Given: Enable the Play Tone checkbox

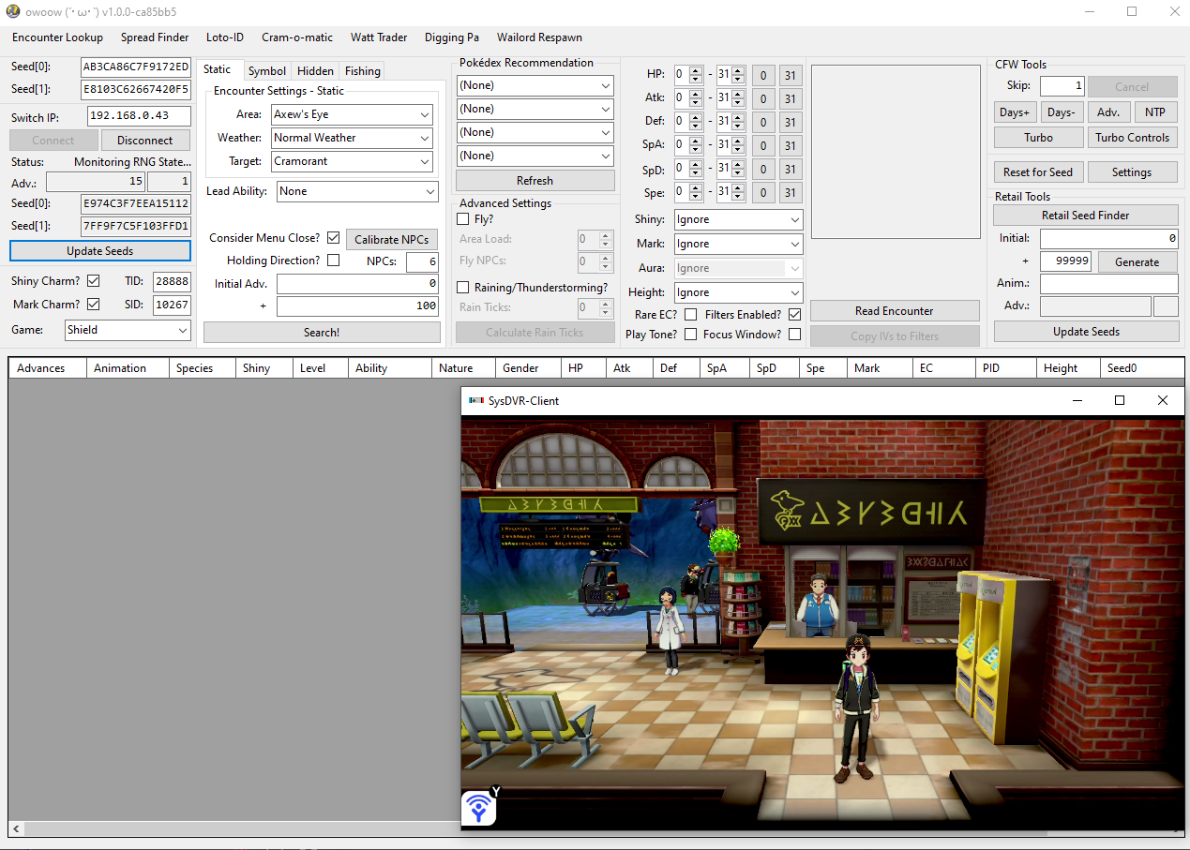Looking at the screenshot, I should tap(690, 335).
